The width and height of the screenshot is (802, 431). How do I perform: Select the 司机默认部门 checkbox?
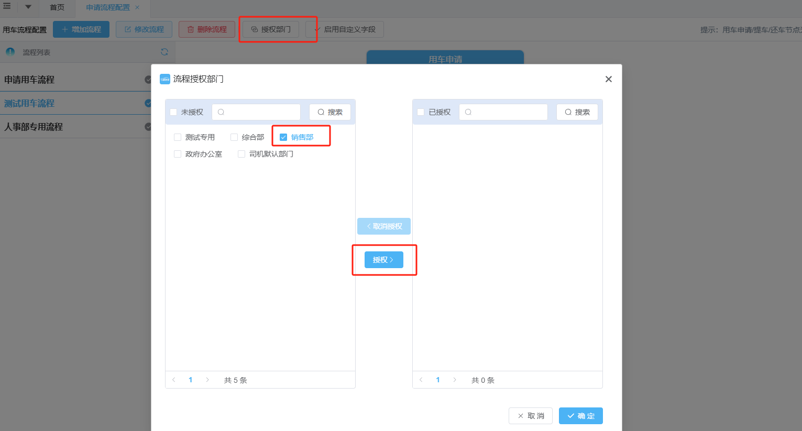pos(241,154)
